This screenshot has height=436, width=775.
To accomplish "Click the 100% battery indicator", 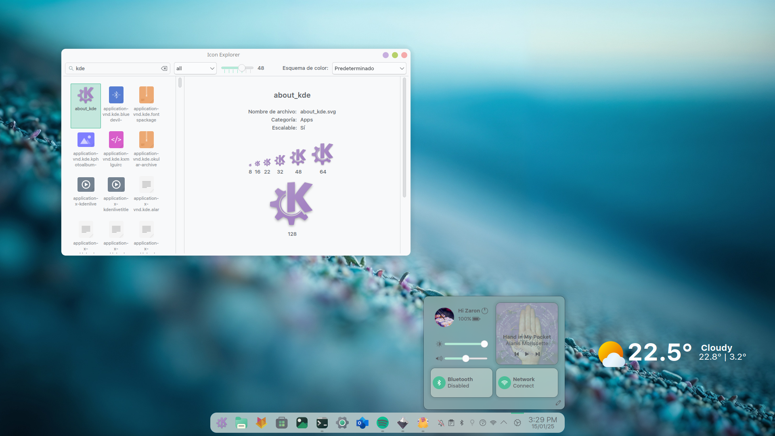I will click(x=469, y=319).
